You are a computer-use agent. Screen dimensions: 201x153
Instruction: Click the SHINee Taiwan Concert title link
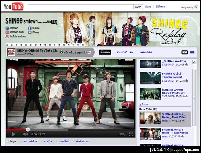(173, 75)
